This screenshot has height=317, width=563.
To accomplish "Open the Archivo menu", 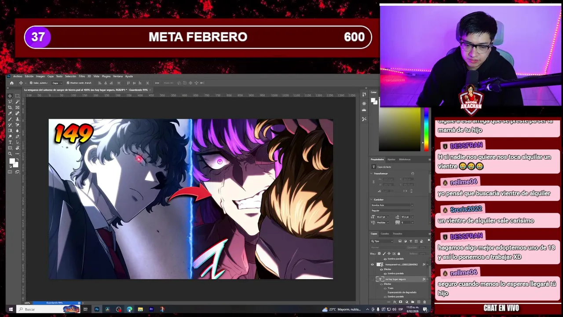I will 18,76.
